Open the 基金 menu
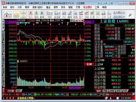This screenshot has height=102, width=136. pyautogui.click(x=48, y=7)
